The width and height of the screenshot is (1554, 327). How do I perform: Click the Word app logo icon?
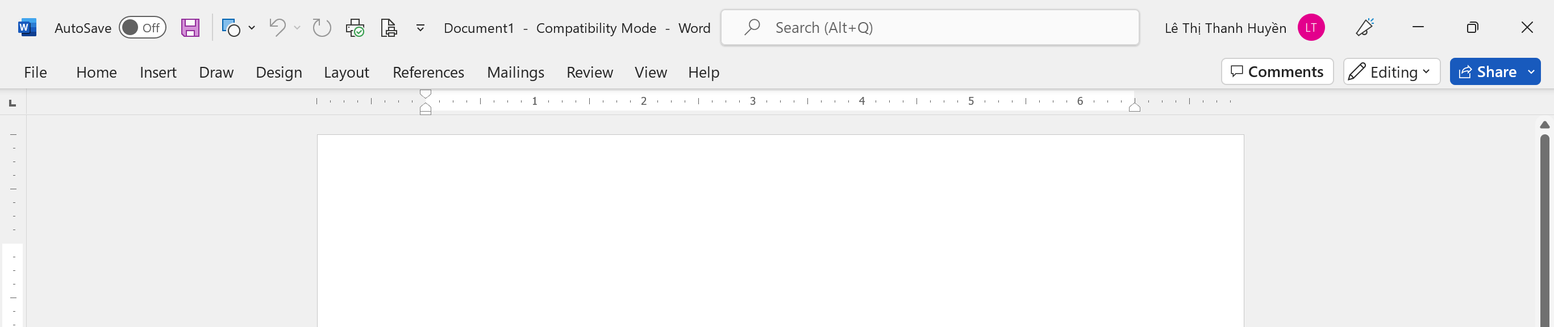(x=27, y=28)
